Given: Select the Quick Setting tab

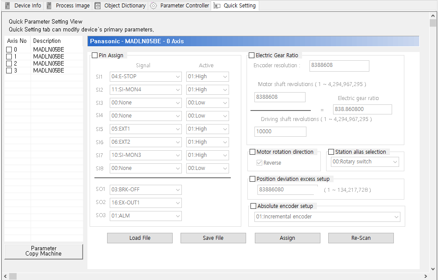Looking at the screenshot, I should 235,6.
